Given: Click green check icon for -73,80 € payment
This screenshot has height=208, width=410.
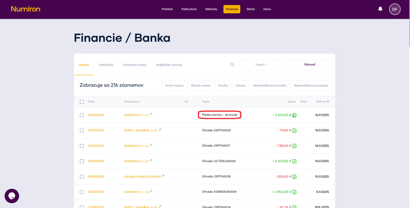Looking at the screenshot, I should (x=294, y=131).
